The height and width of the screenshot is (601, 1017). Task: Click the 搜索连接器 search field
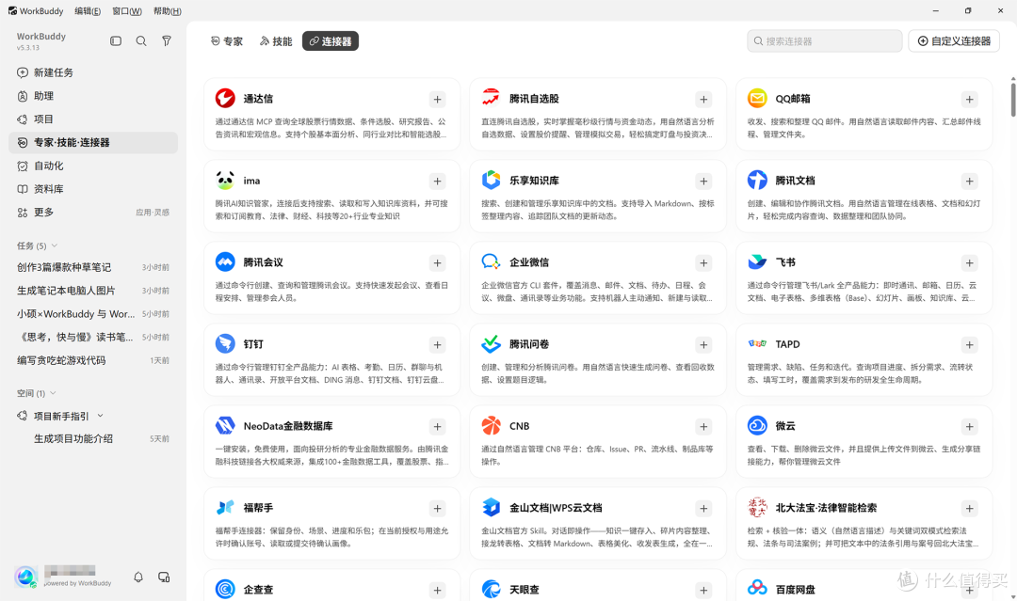pos(824,40)
